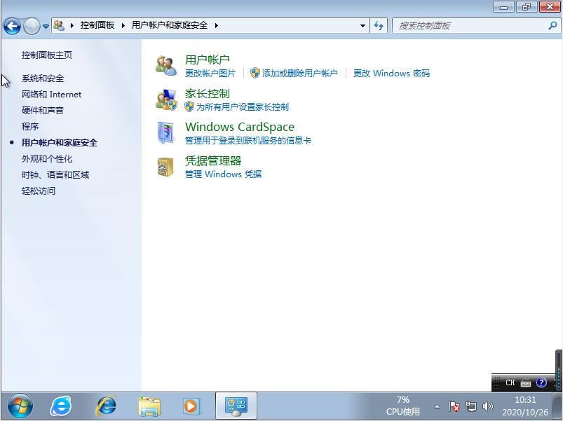The width and height of the screenshot is (563, 421).
Task: Click the Action Center flag in system tray
Action: (x=455, y=406)
